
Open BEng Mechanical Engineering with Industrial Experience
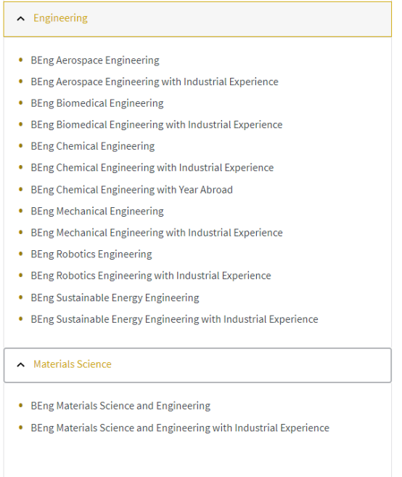pos(157,233)
